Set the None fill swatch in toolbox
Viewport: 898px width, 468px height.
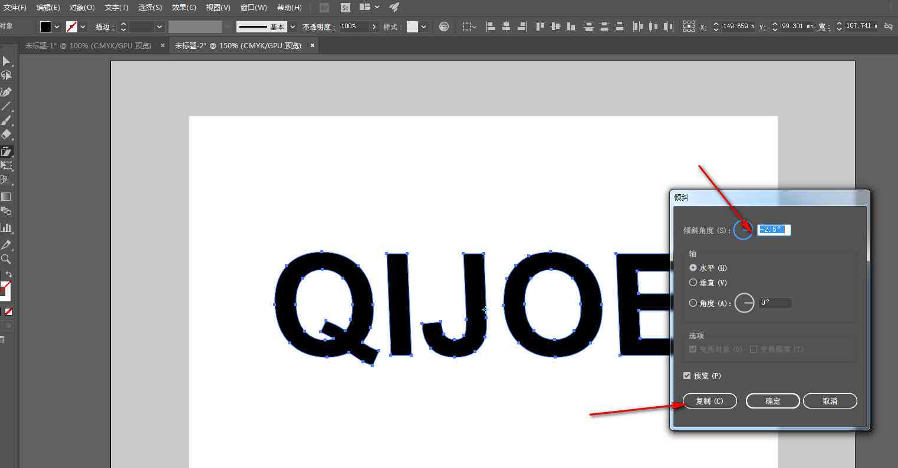(x=9, y=312)
